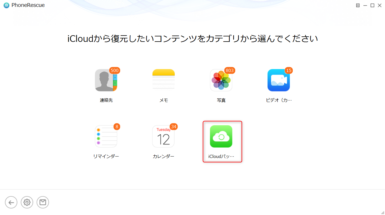Screen dimensions: 385x215
Task: Maximize the PhoneRescue window
Action: tap(372, 5)
